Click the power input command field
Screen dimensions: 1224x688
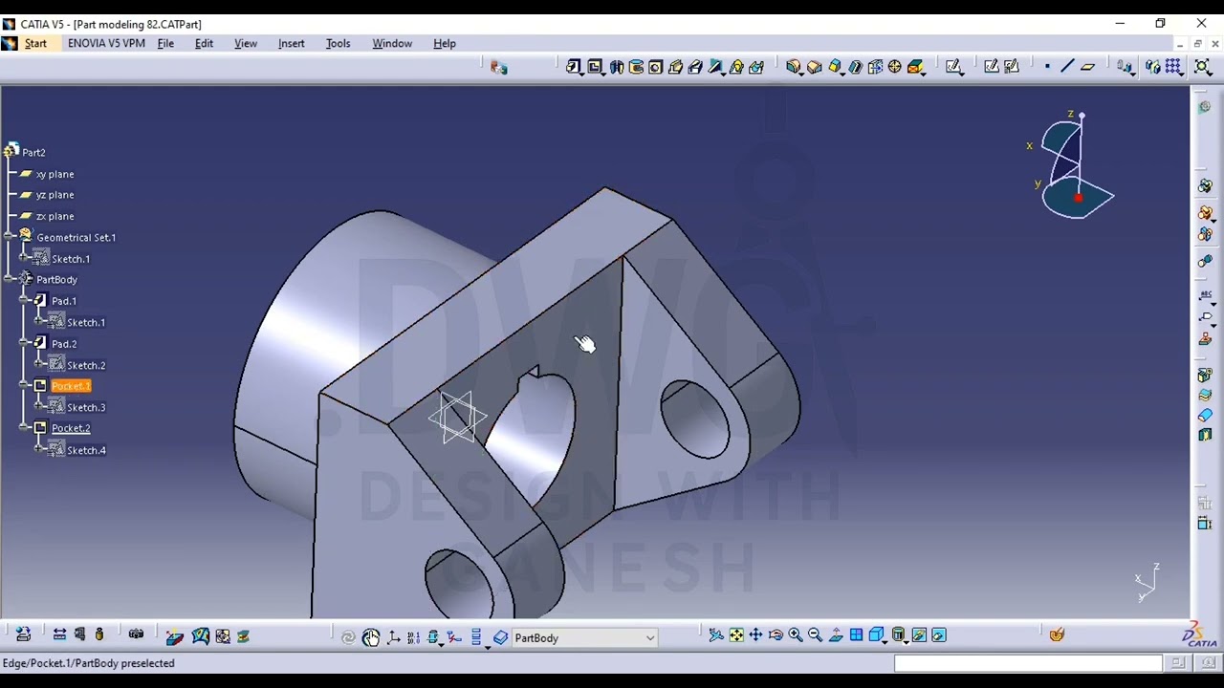click(x=1028, y=663)
